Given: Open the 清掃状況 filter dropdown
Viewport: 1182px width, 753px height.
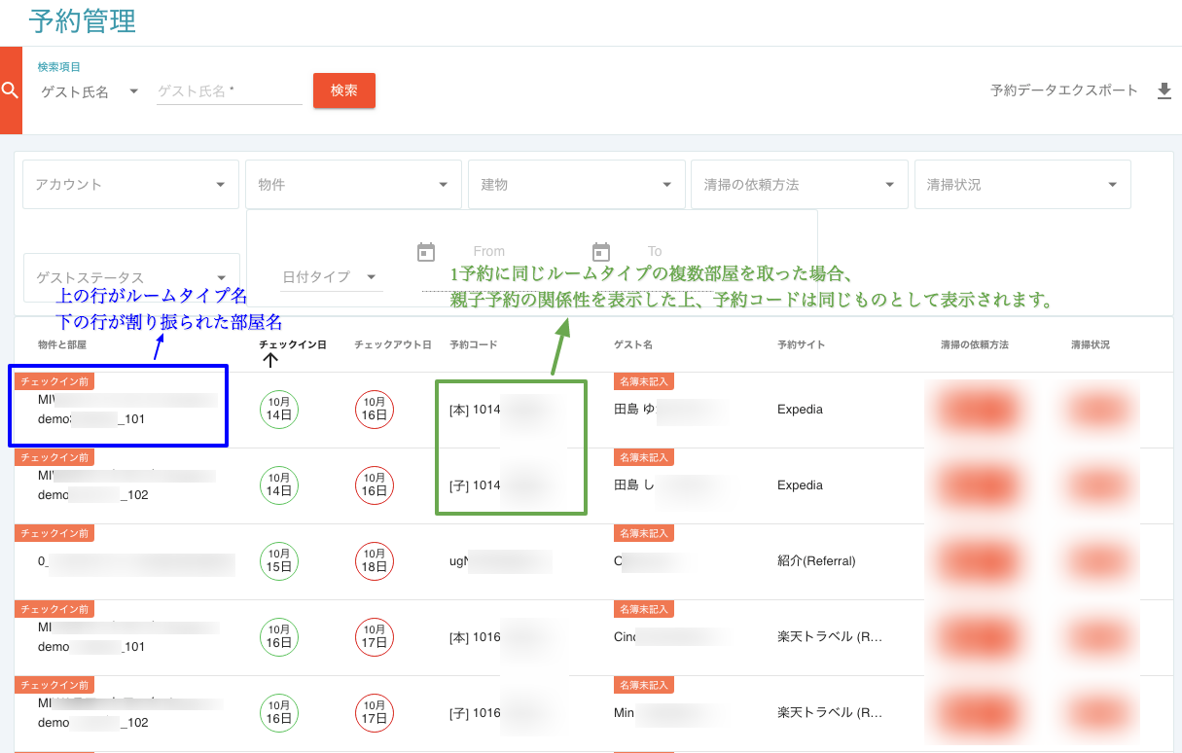Looking at the screenshot, I should (1022, 184).
